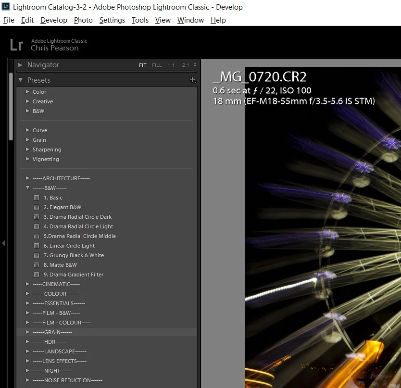
Task: Expand the Color preset group
Action: (x=27, y=91)
